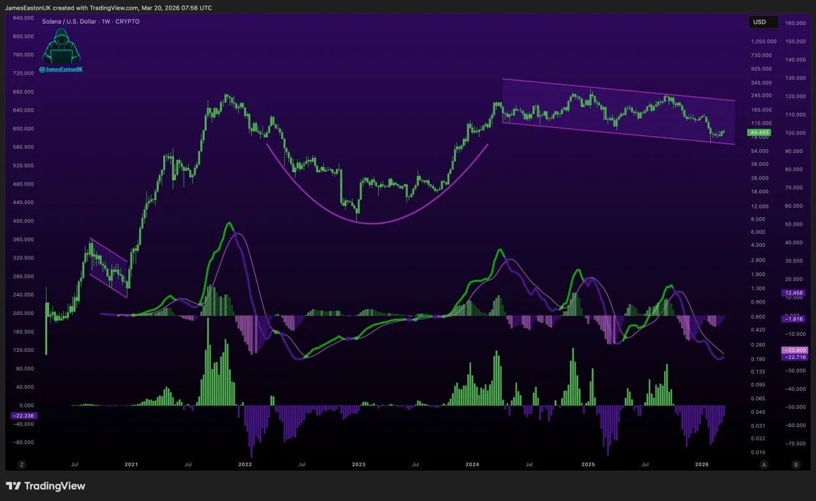Select the green current price label 89.469

pos(759,133)
